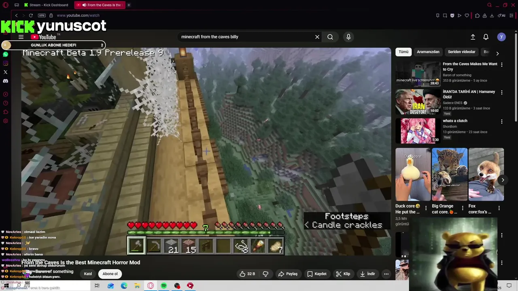Open whats a clutch video thumbnail
518x291 pixels.
pyautogui.click(x=418, y=131)
